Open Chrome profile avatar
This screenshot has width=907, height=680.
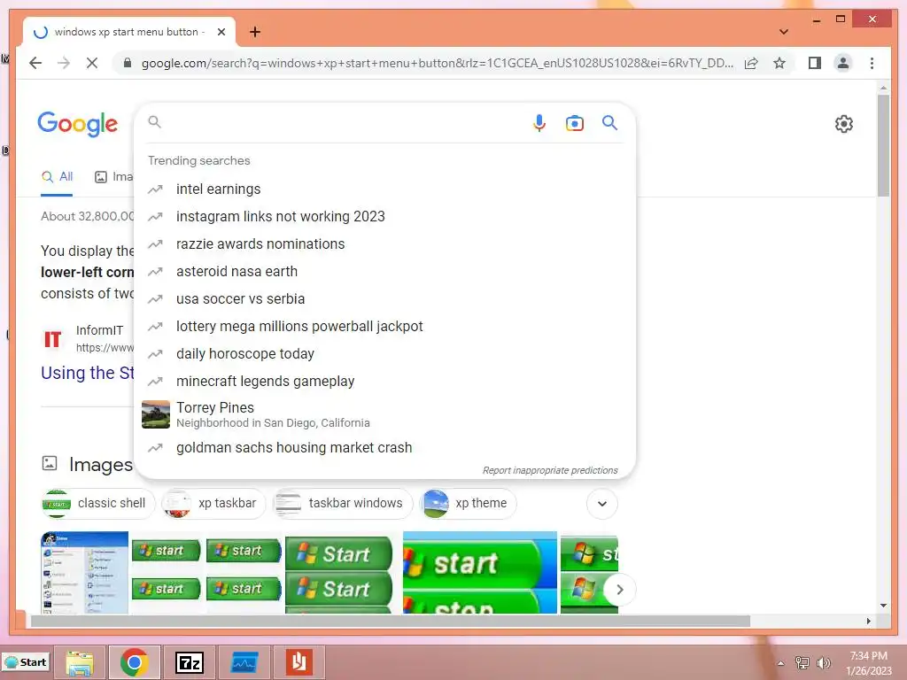843,63
